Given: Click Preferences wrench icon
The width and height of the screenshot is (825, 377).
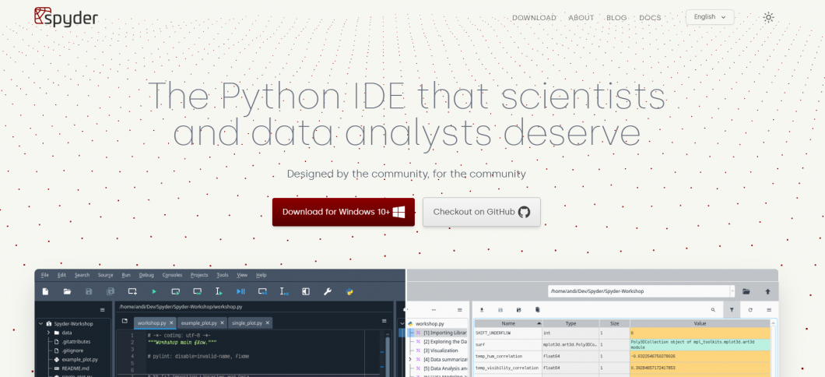Looking at the screenshot, I should (327, 291).
